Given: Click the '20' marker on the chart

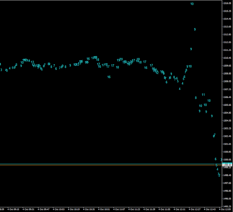Looking at the screenshot, I should (x=121, y=59).
